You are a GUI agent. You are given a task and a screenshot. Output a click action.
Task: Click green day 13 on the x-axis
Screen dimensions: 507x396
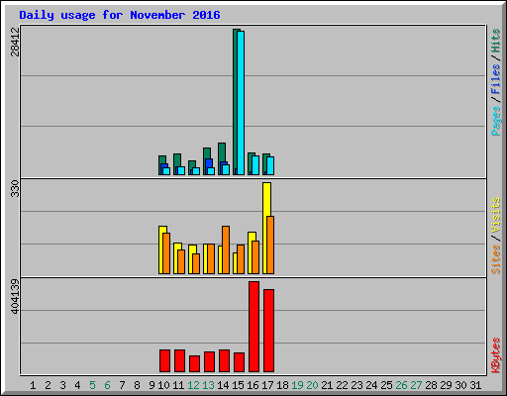[x=208, y=385]
